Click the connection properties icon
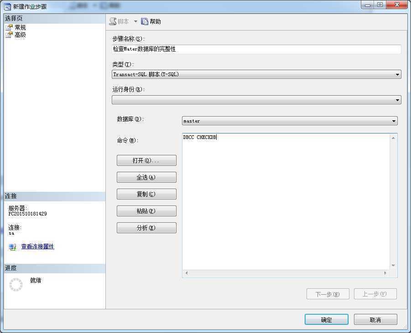Viewport: 411px width, 333px height. 12,247
